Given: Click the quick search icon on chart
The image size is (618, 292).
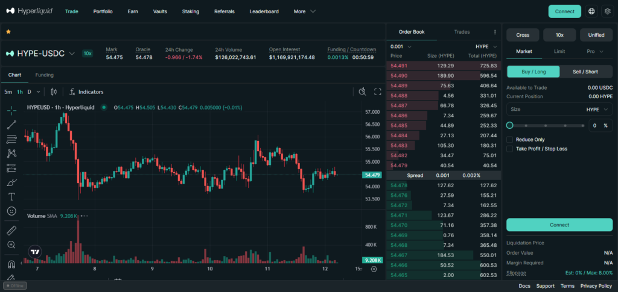Looking at the screenshot, I should [362, 92].
